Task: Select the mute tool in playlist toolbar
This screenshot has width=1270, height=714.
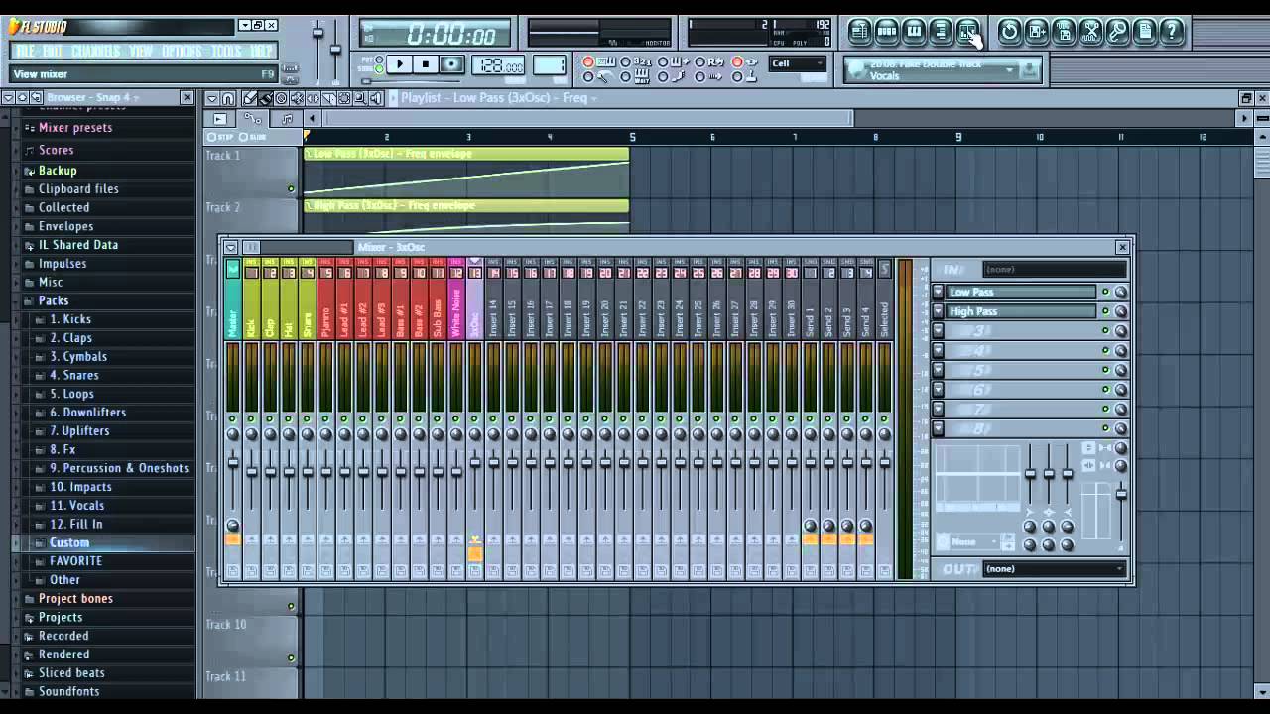Action: point(298,98)
